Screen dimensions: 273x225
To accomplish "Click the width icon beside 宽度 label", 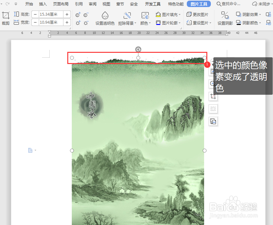I will [x=16, y=22].
